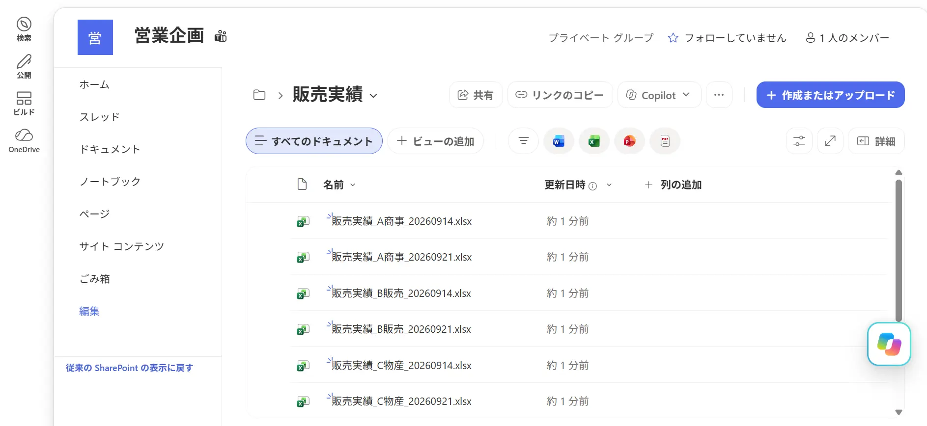Viewport: 927px width, 426px height.
Task: Open the floating Copilot button
Action: pos(889,344)
